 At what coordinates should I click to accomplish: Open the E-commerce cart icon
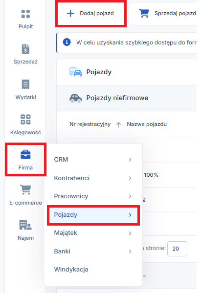coord(25,189)
